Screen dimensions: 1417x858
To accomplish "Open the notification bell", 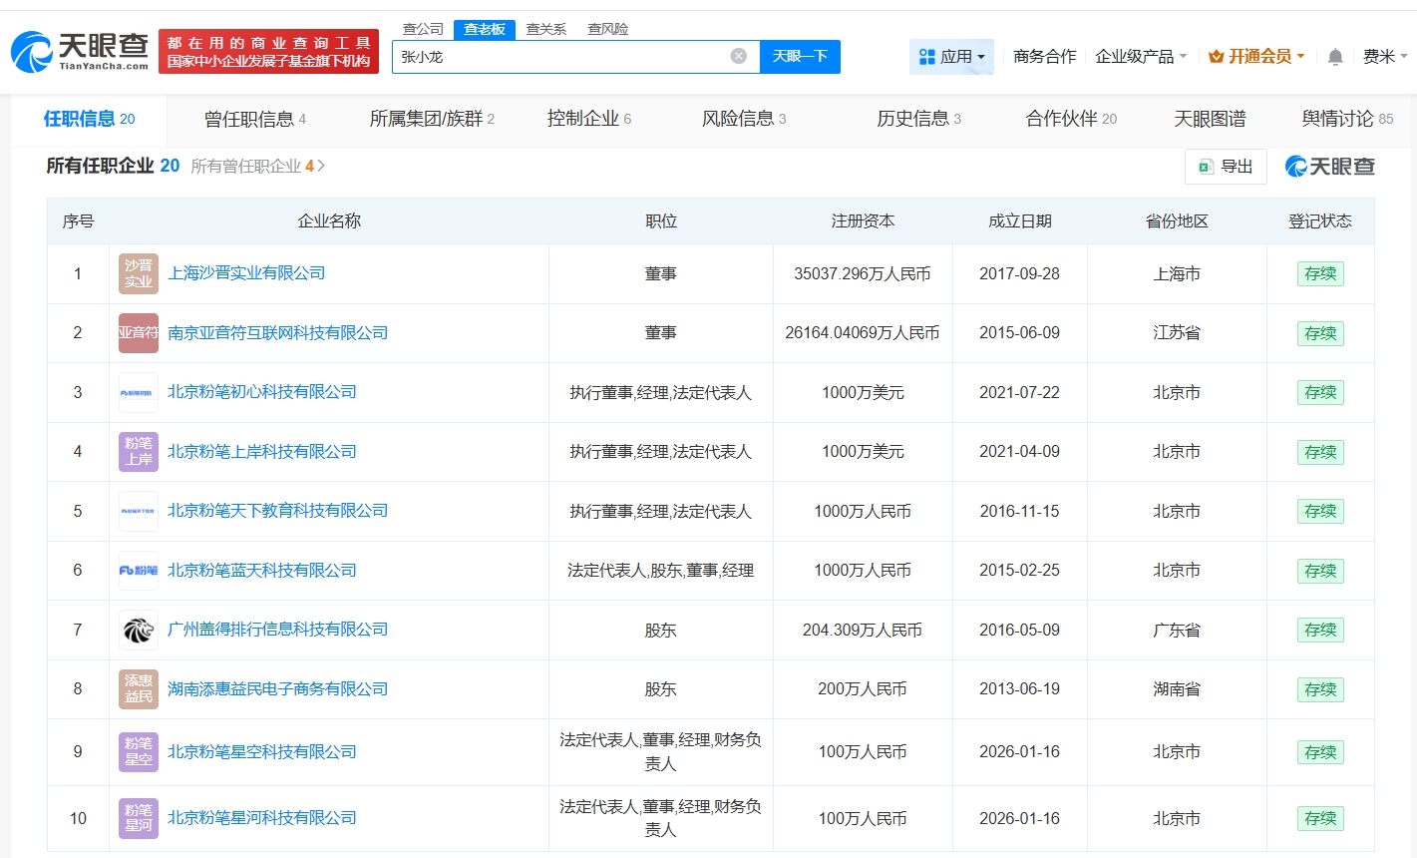I will [1335, 57].
